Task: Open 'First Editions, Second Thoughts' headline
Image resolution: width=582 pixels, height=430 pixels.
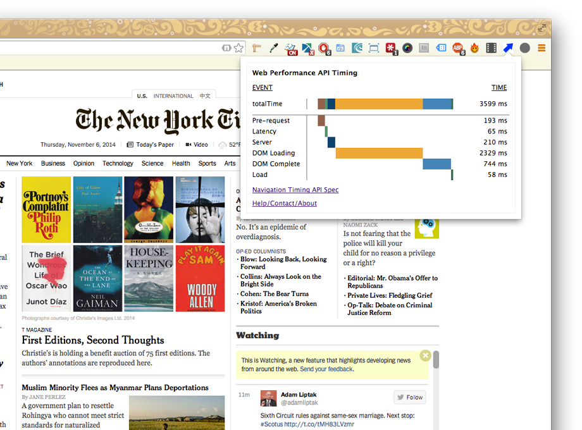Action: pyautogui.click(x=93, y=340)
